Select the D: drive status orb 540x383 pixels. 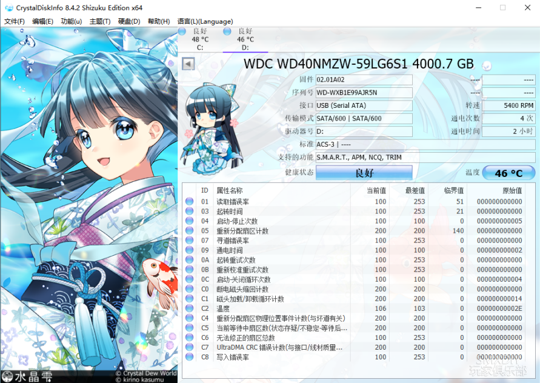coord(227,32)
